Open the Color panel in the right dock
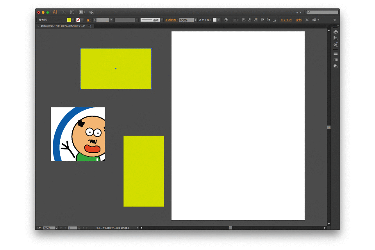 point(335,32)
